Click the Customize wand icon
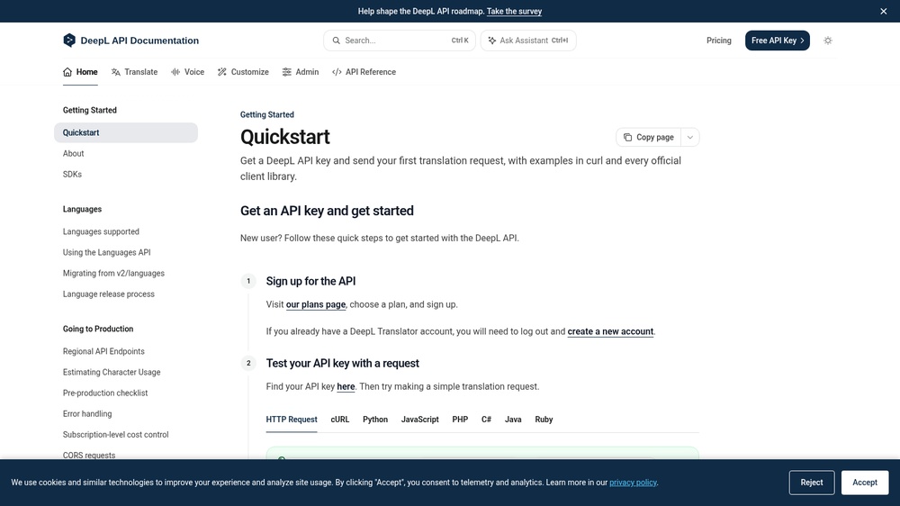The height and width of the screenshot is (506, 900). 222,72
